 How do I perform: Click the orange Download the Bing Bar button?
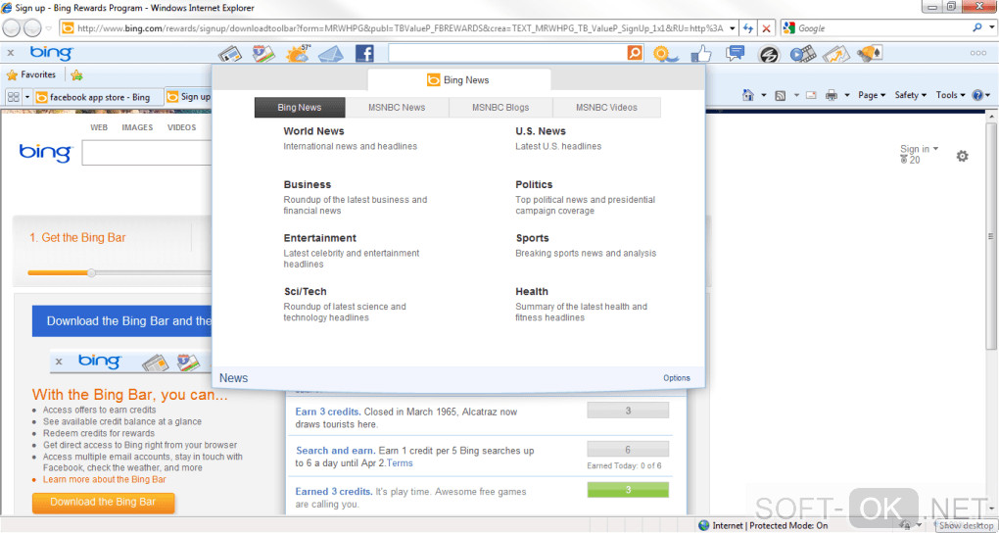tap(103, 502)
